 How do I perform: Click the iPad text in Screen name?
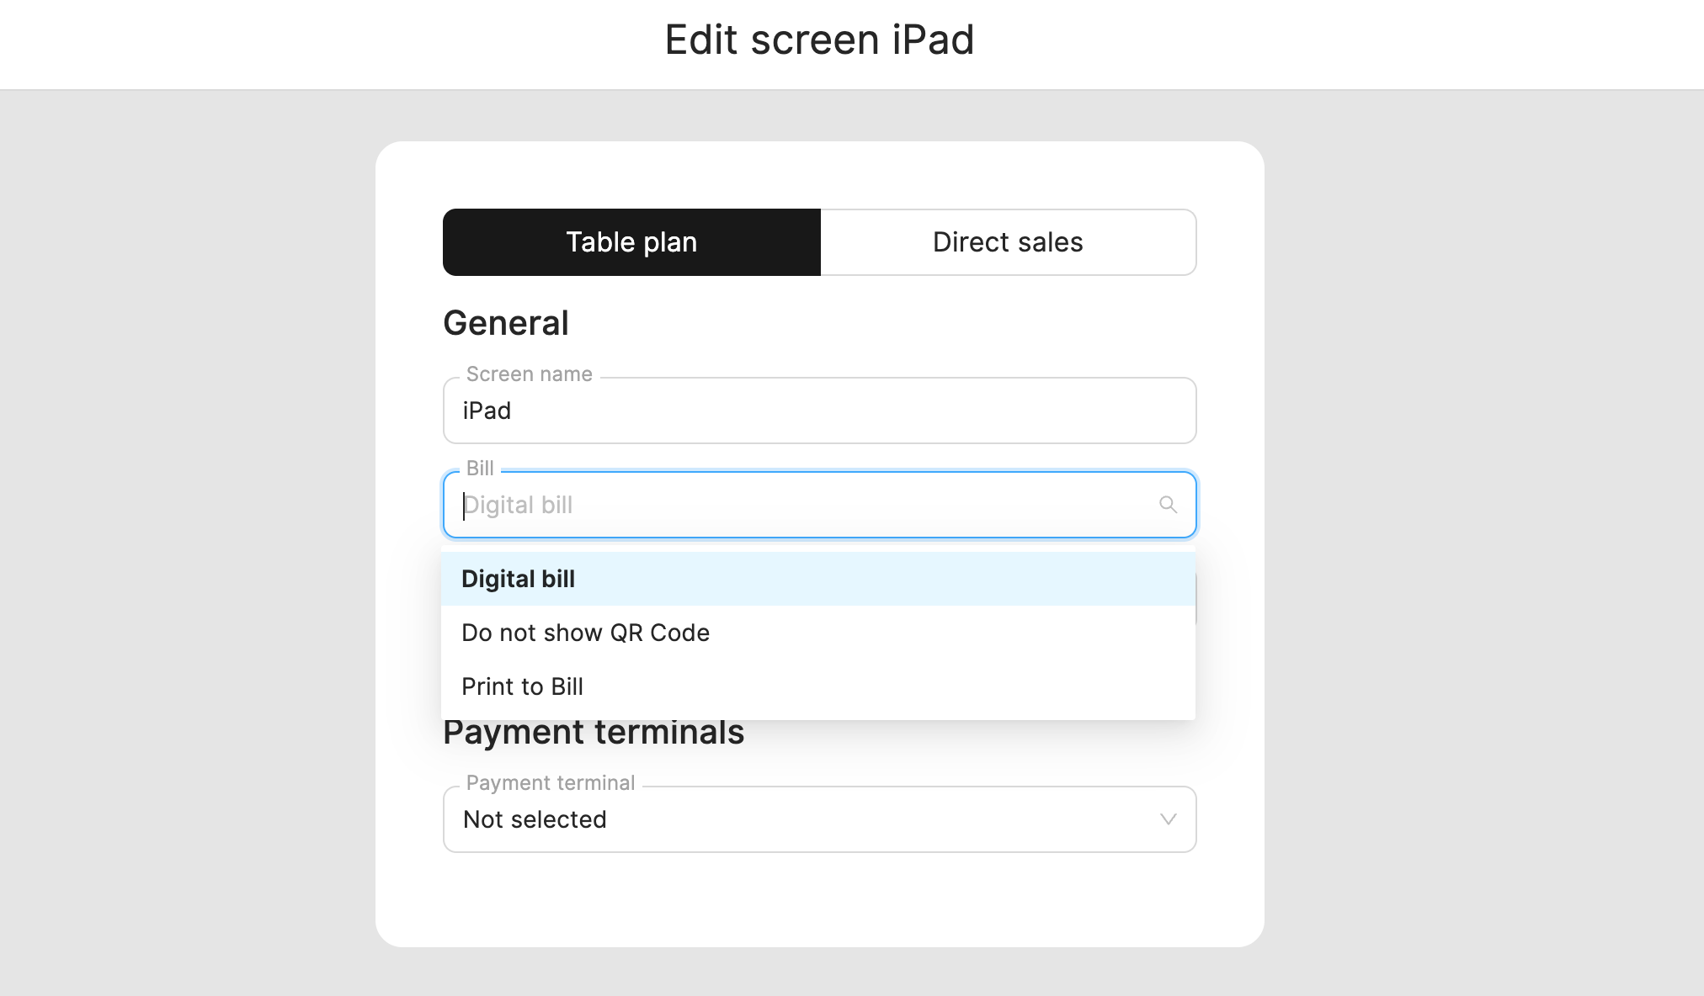(x=487, y=411)
